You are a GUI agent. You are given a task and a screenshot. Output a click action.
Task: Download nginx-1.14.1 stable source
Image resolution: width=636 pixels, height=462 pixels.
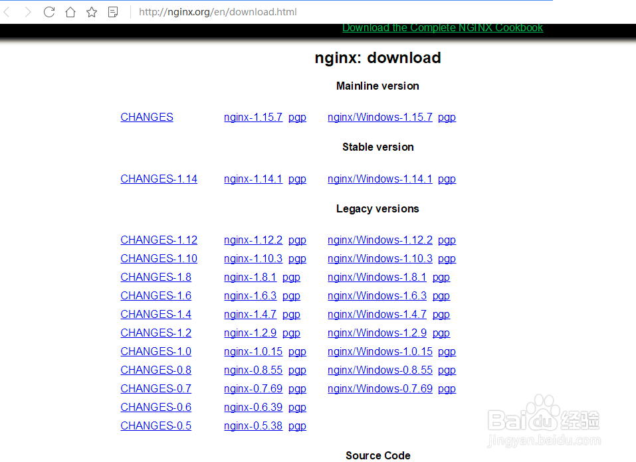pos(253,179)
